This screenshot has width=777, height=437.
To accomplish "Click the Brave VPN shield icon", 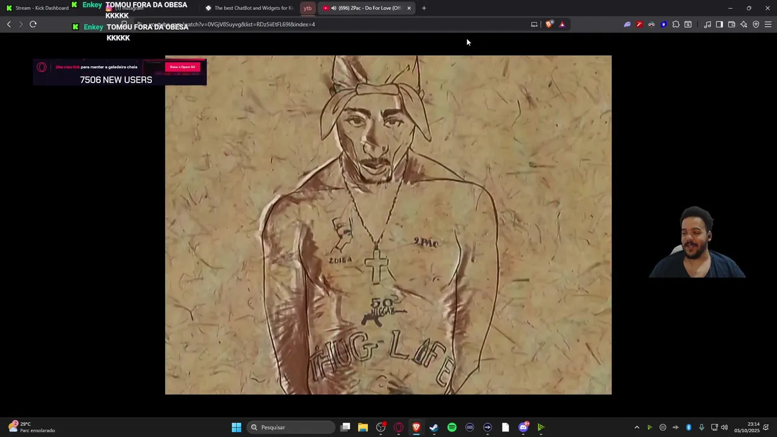I will click(x=756, y=24).
